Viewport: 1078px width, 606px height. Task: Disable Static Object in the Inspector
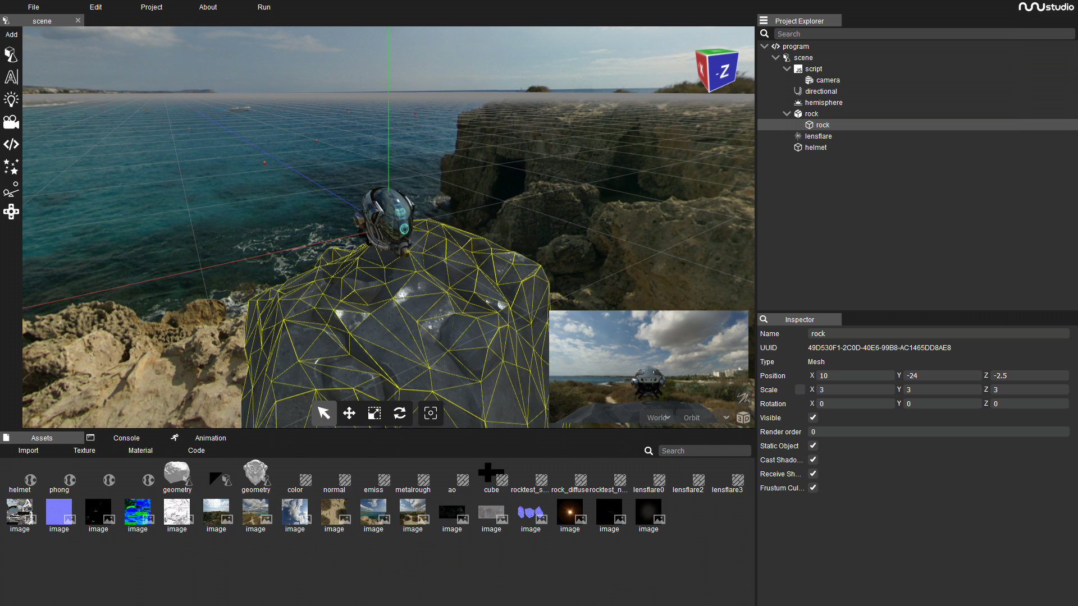tap(813, 446)
